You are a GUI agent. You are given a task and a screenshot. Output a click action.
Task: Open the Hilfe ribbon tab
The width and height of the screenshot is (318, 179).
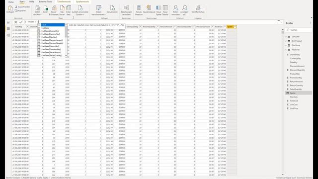[x=32, y=1]
